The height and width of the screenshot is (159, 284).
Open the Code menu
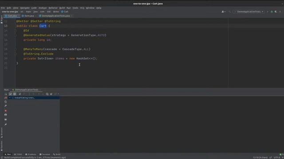click(x=34, y=8)
